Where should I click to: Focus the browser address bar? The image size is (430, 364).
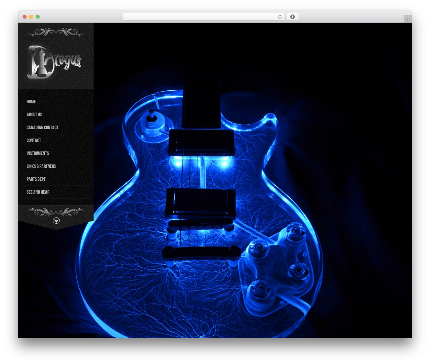coord(203,17)
